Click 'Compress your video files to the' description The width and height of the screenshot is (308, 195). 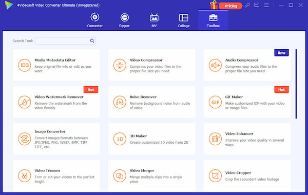(156, 67)
